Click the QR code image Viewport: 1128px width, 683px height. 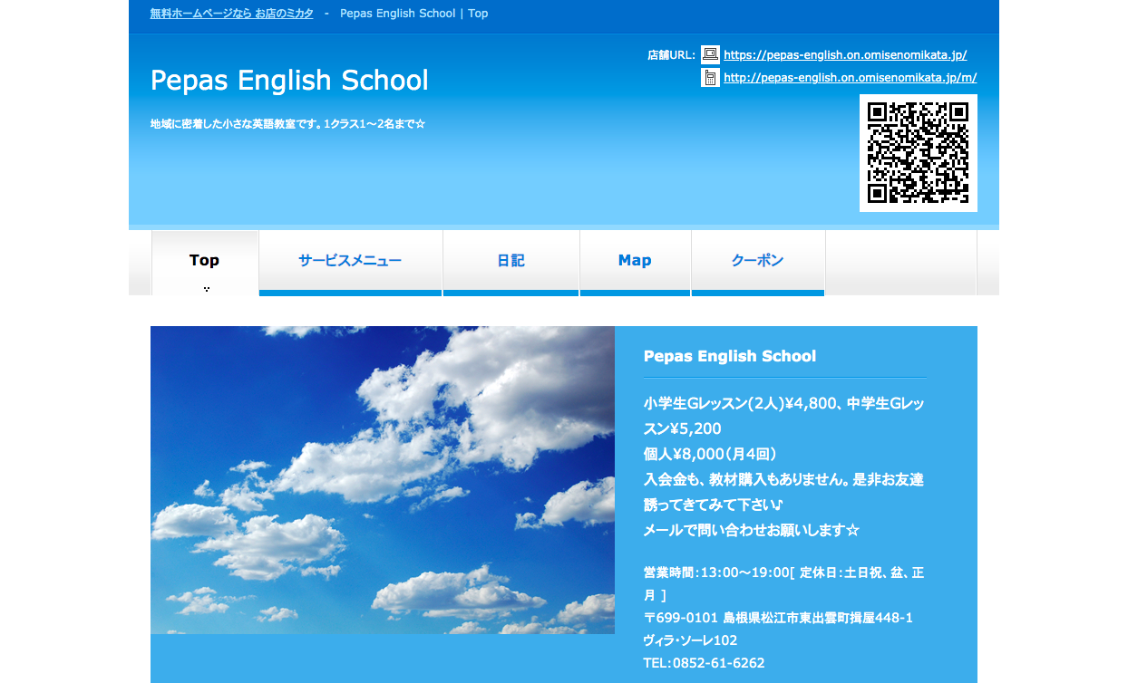919,153
